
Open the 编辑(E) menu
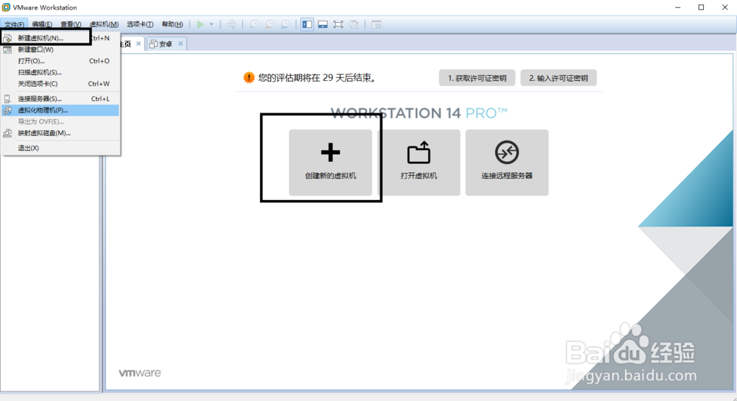(x=42, y=24)
